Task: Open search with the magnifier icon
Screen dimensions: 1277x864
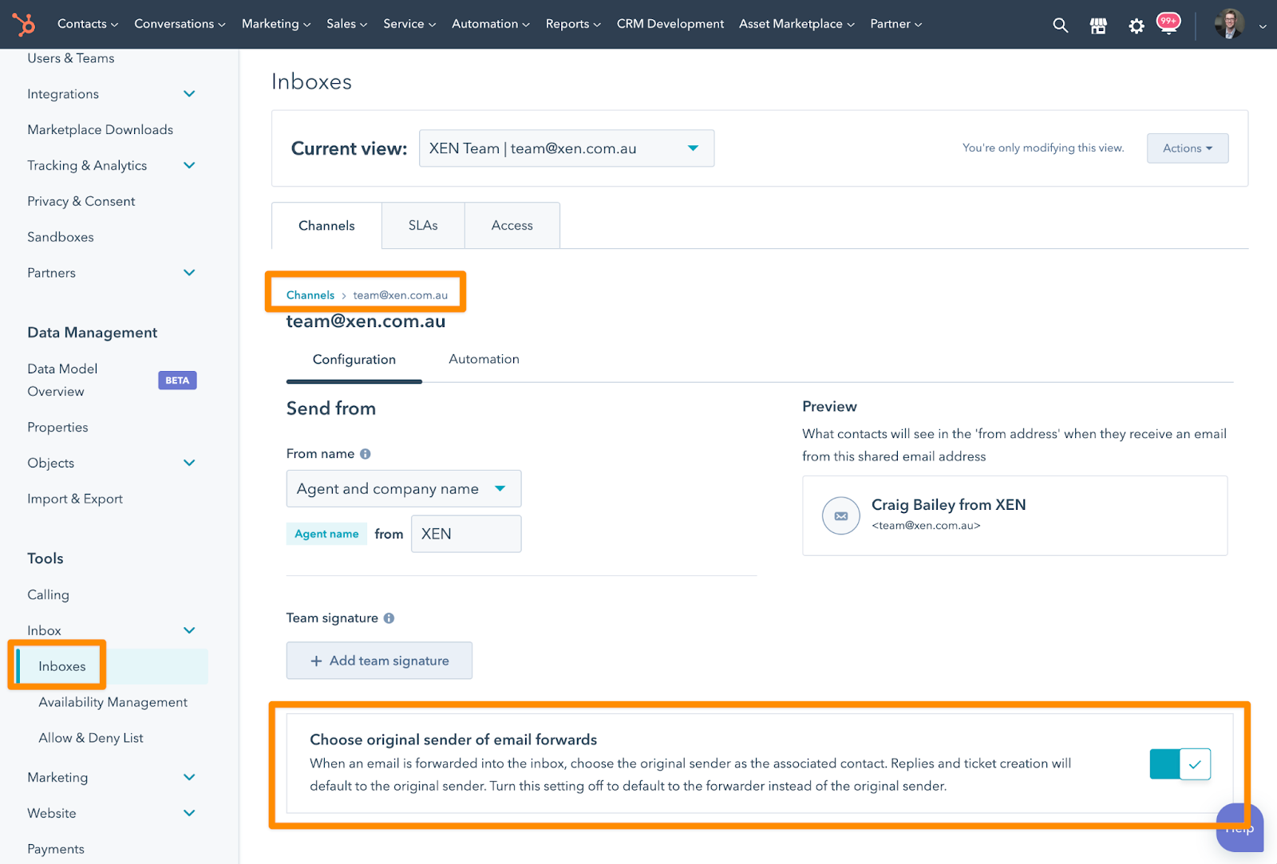Action: click(x=1060, y=25)
